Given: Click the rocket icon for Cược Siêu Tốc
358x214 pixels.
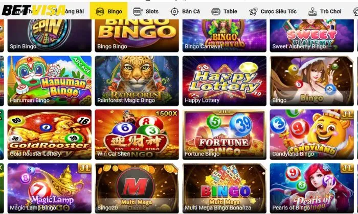Looking at the screenshot, I should pos(253,11).
